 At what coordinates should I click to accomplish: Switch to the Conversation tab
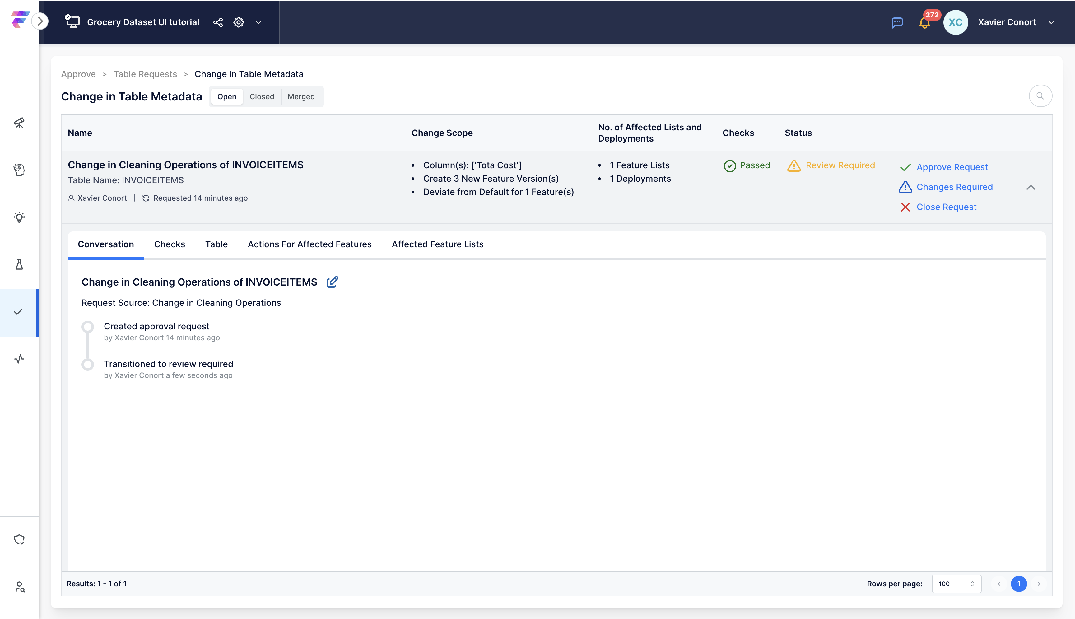click(x=106, y=244)
